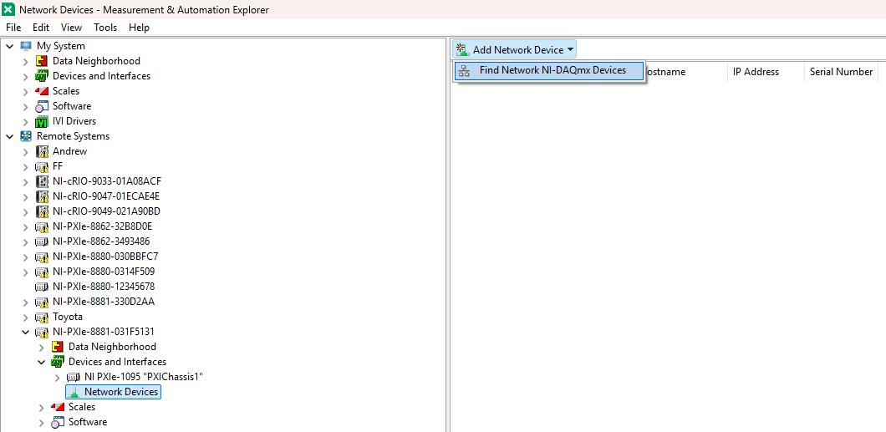886x432 pixels.
Task: Click the Data Neighborhood icon under My System
Action: tap(42, 61)
